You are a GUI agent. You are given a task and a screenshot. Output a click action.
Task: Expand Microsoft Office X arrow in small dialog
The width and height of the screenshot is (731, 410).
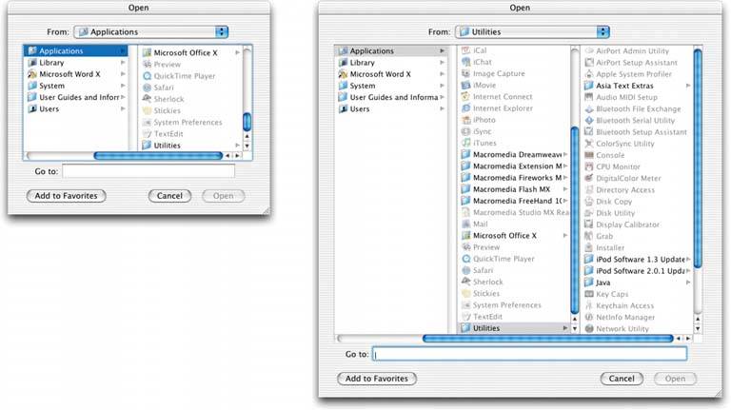237,52
